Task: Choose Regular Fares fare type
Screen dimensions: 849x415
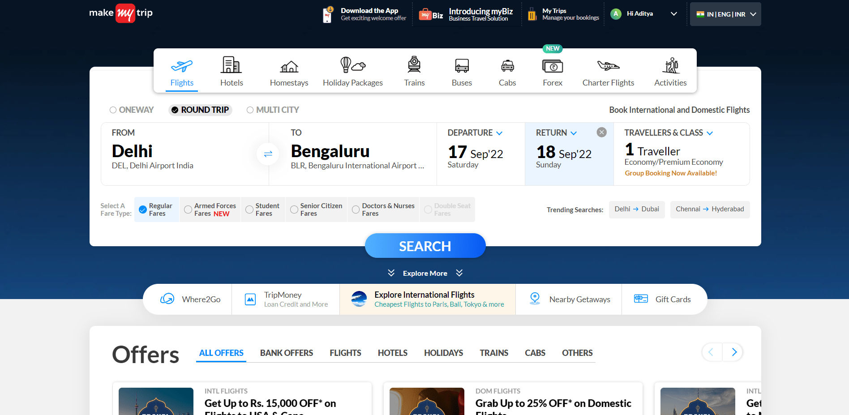Action: [x=156, y=210]
